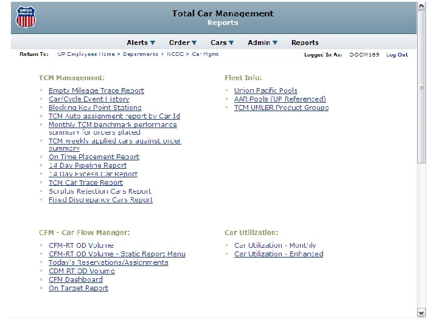Open the Empty Mileage Trace Report
Screen dimensions: 438x328
[x=96, y=91]
